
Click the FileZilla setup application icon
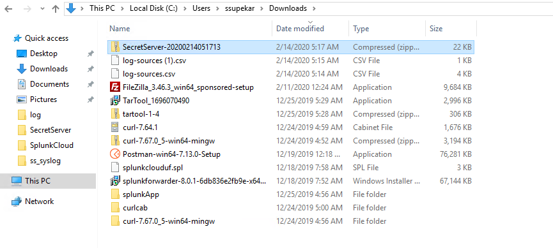click(115, 87)
